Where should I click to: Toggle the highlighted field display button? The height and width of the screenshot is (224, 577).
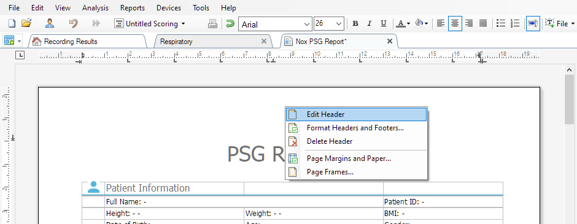533,24
